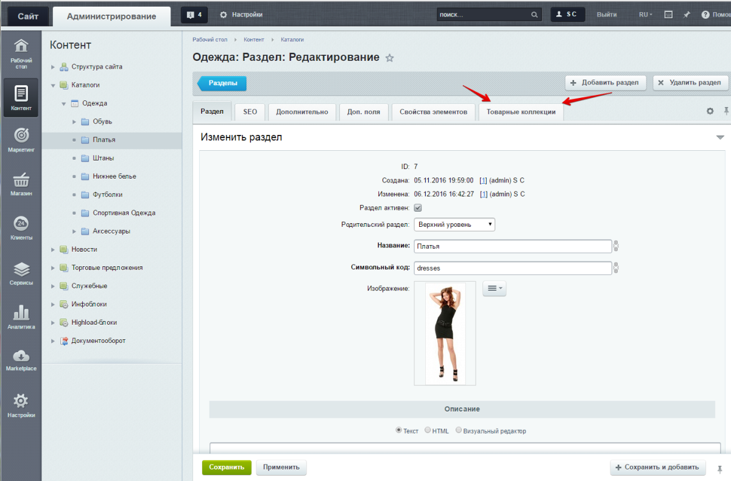Go to Рабочий стол home icon
The image size is (731, 481).
(x=21, y=52)
